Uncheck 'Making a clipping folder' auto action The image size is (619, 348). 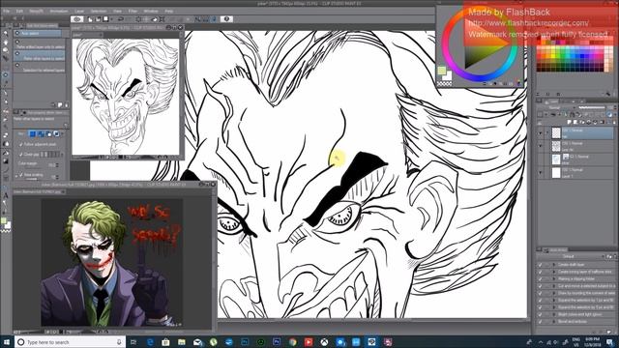coord(541,278)
